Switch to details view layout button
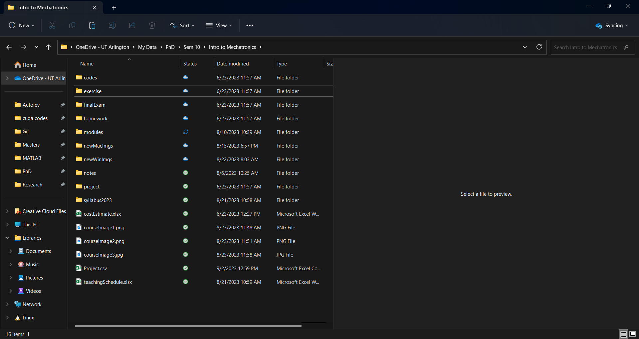Screen dimensions: 639x339 click(623, 334)
